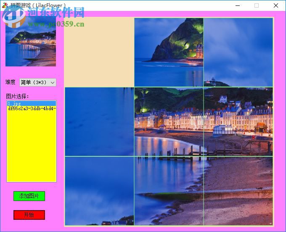Click the plain blue sky tile beside the town tile

tap(99, 122)
